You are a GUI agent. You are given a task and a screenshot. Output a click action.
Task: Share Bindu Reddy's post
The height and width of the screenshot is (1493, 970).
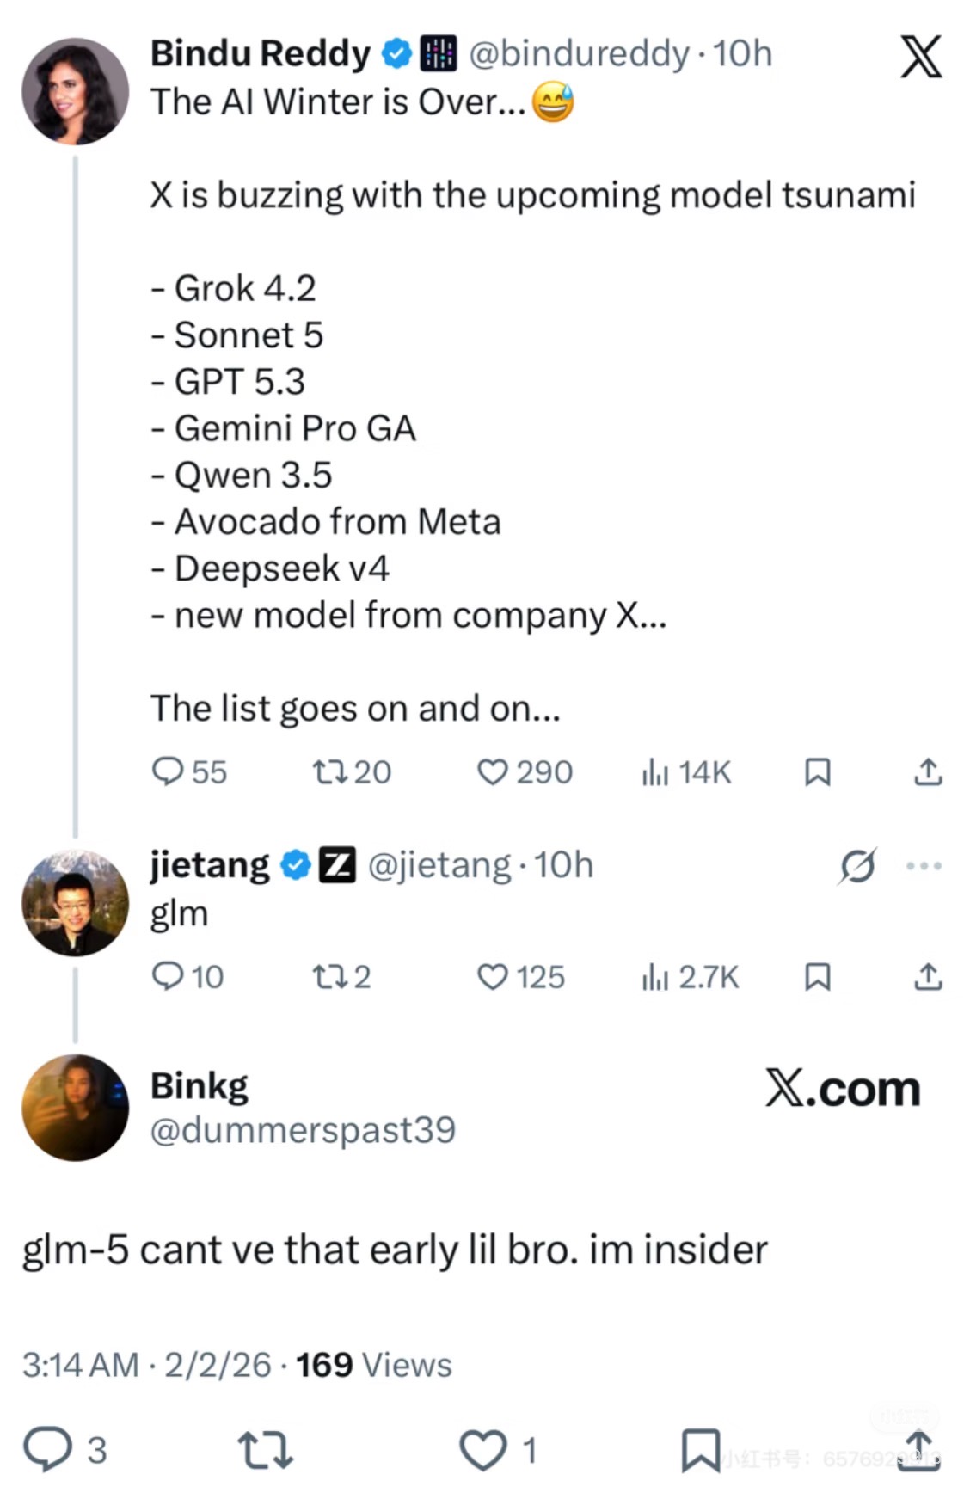927,772
